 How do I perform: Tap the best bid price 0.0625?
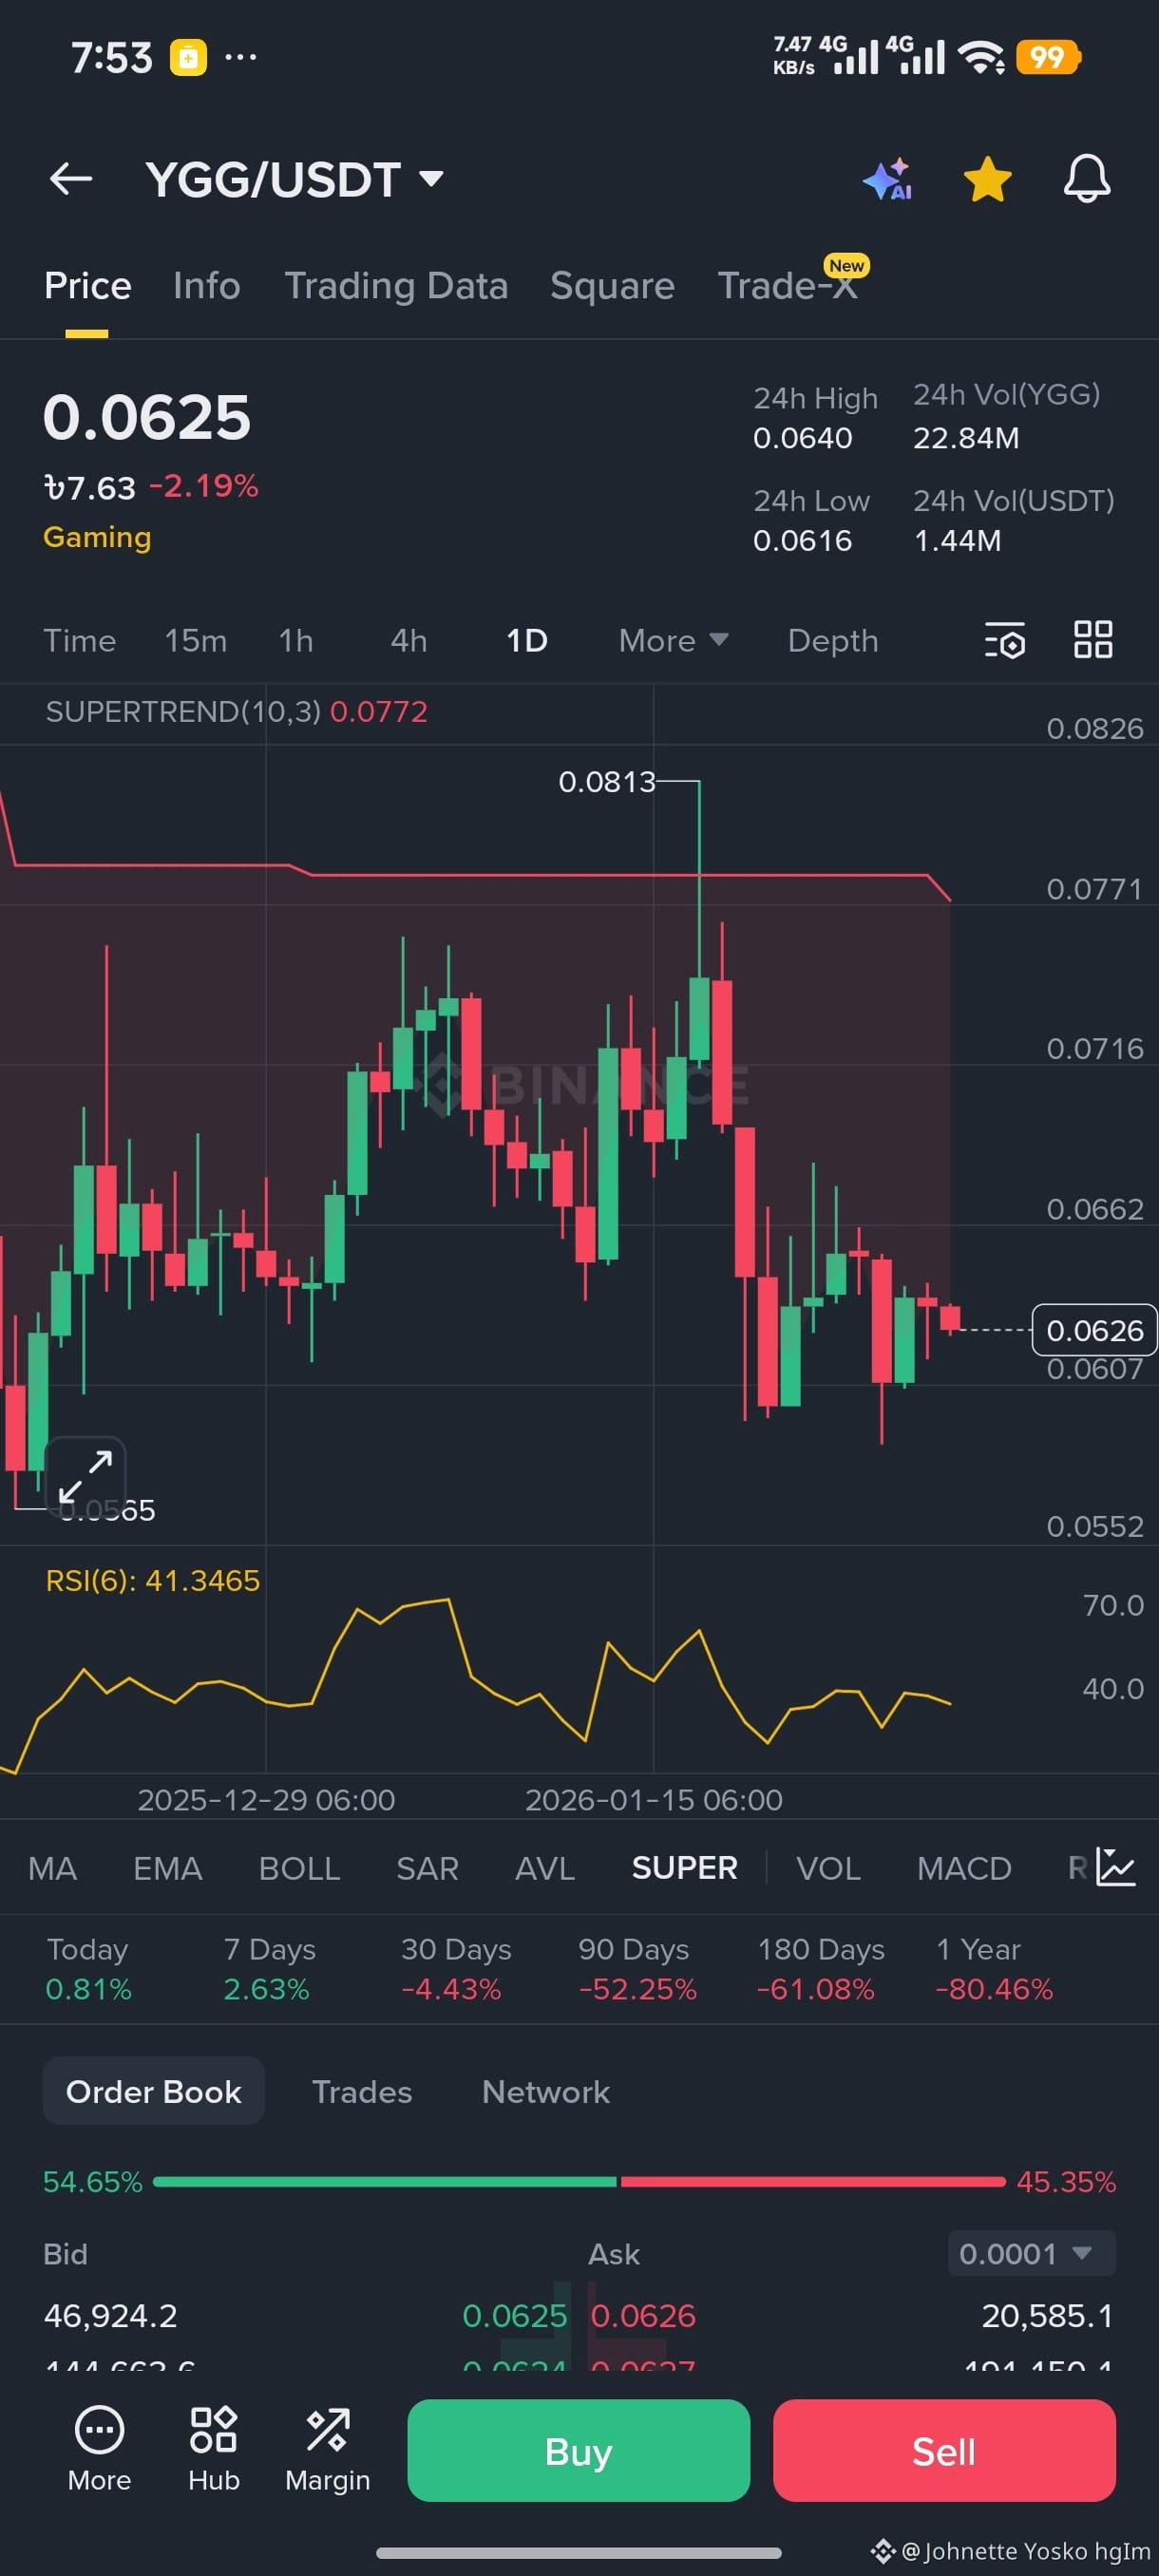tap(514, 2315)
